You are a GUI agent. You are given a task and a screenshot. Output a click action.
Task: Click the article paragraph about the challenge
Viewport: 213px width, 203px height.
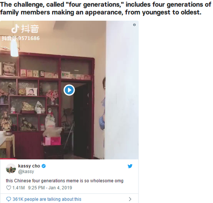point(106,8)
